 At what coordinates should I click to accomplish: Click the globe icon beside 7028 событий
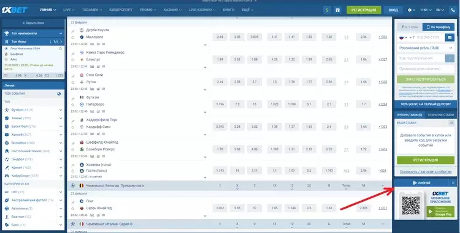[59, 94]
